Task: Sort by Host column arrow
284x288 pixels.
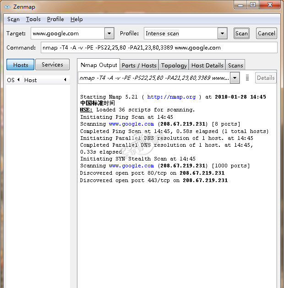Action: click(x=65, y=80)
